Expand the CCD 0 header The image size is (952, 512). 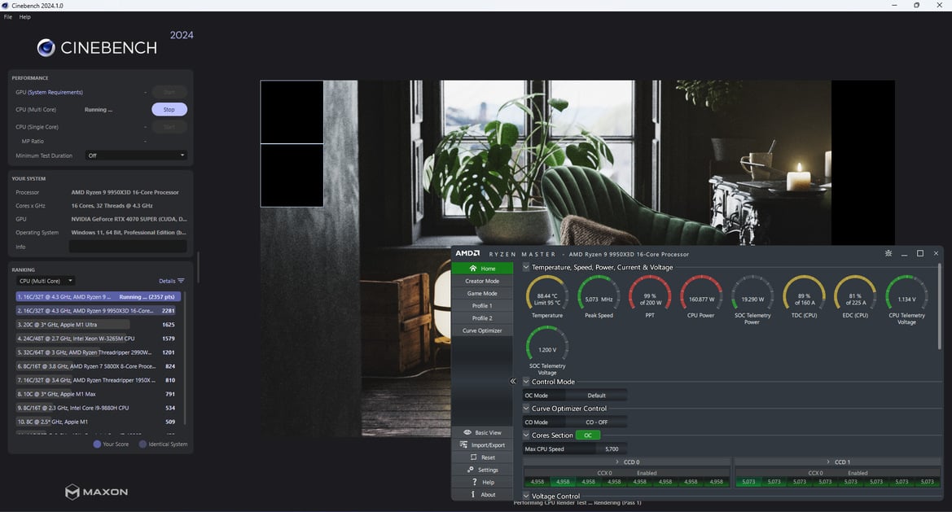626,462
